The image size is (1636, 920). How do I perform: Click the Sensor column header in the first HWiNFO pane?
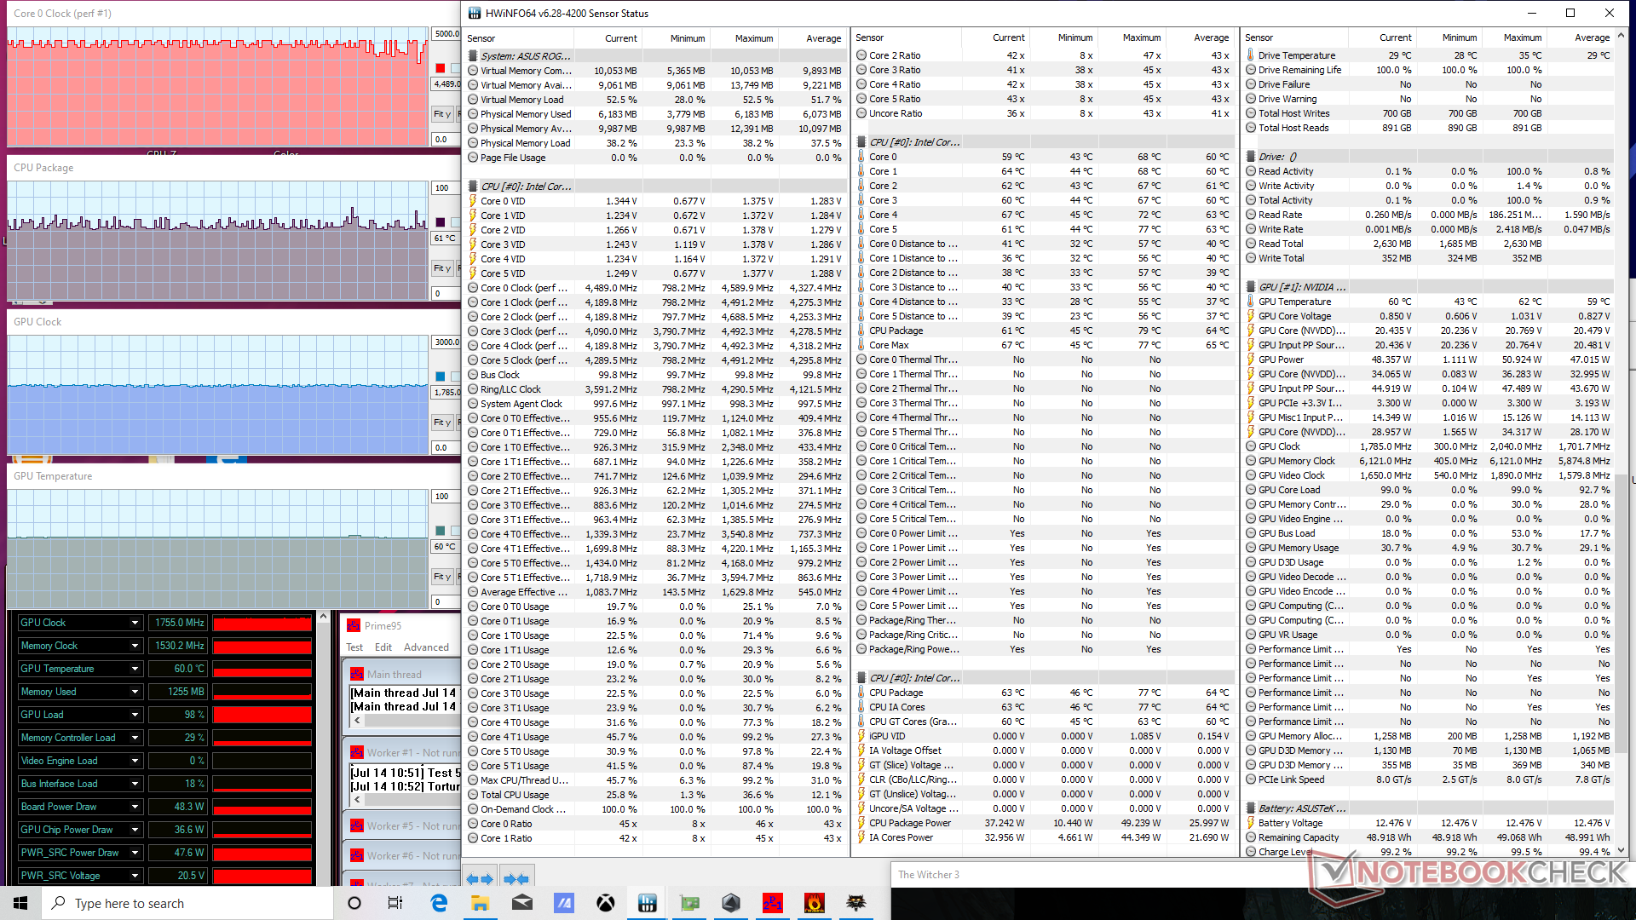pos(519,38)
